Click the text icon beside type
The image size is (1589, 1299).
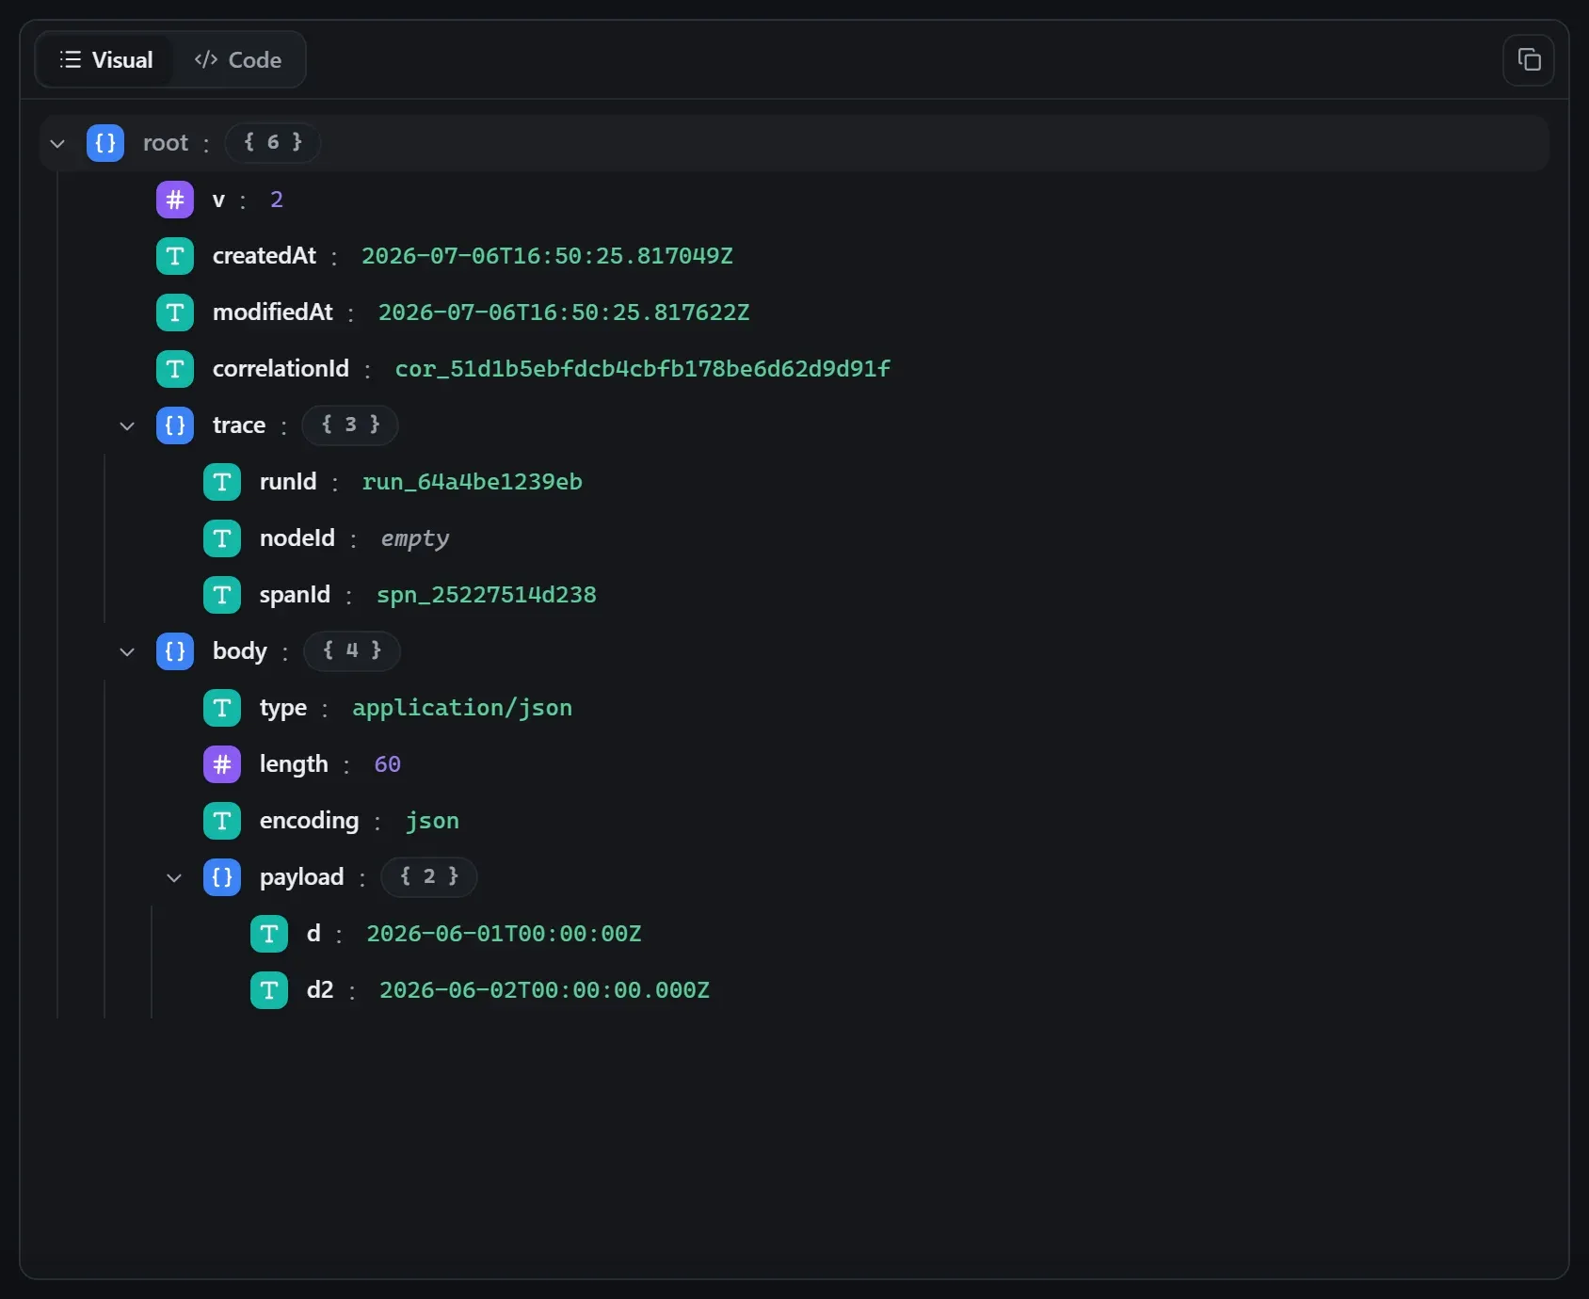click(222, 708)
